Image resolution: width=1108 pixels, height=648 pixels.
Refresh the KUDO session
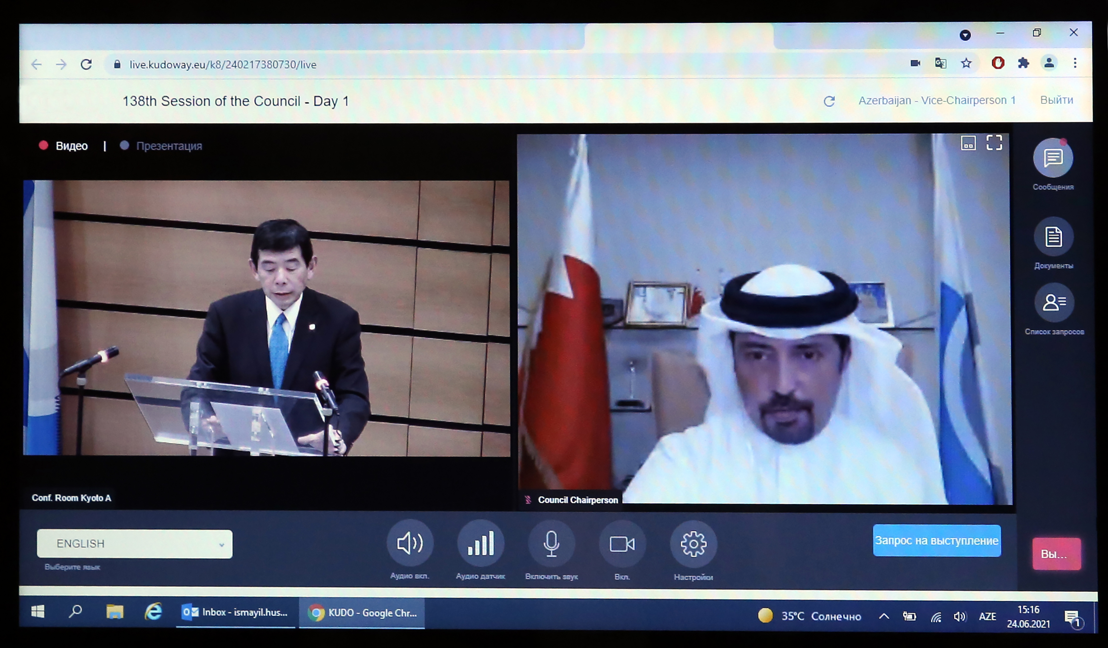pyautogui.click(x=829, y=101)
